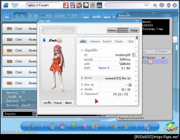
Task: Select room 185 Chat row
Action: [x=19, y=61]
